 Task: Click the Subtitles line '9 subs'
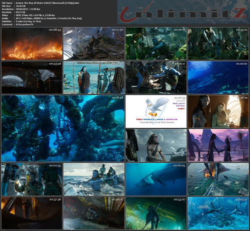coord(28,22)
